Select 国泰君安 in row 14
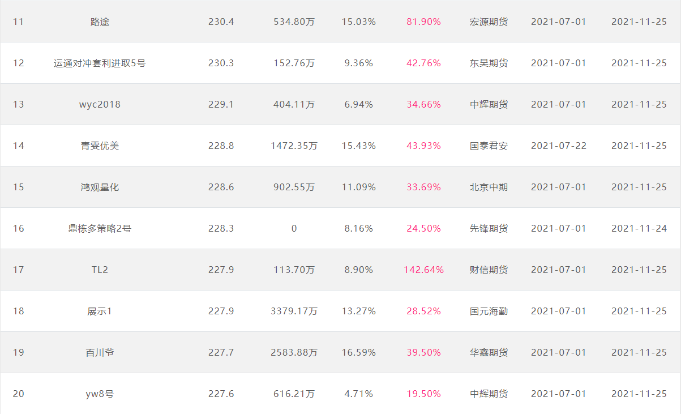This screenshot has width=681, height=414. pyautogui.click(x=489, y=146)
